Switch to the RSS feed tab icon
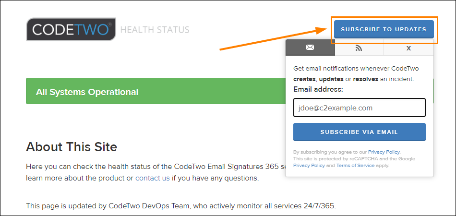Screen dimensions: 456x216 [359, 48]
